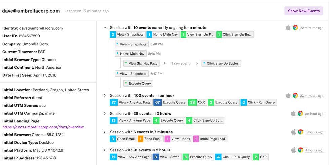The width and height of the screenshot is (329, 165).
Task: Expand the session with 6 events
Action: pos(105,132)
